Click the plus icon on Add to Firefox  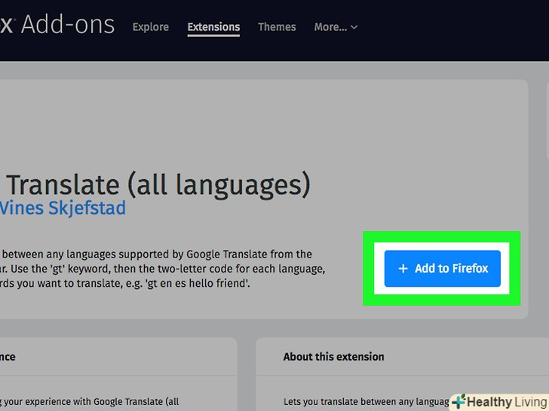coord(403,269)
